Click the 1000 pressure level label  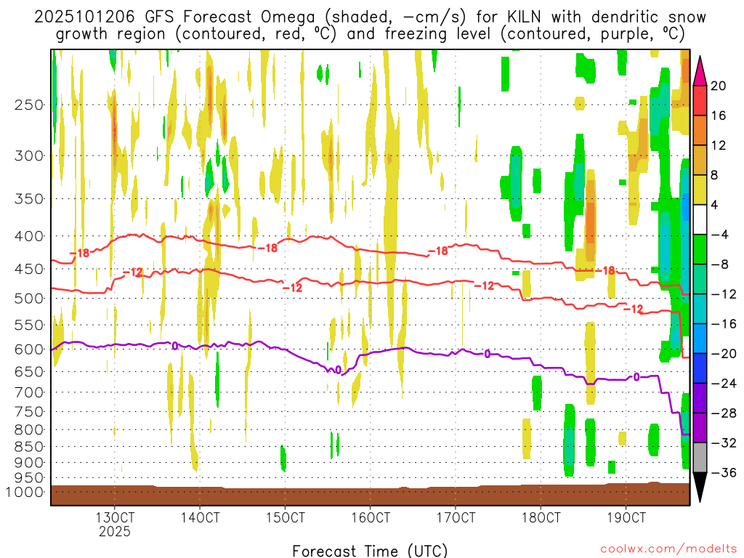click(25, 492)
